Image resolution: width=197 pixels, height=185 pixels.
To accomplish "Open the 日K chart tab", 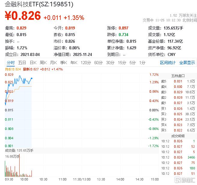I will [x=33, y=63].
